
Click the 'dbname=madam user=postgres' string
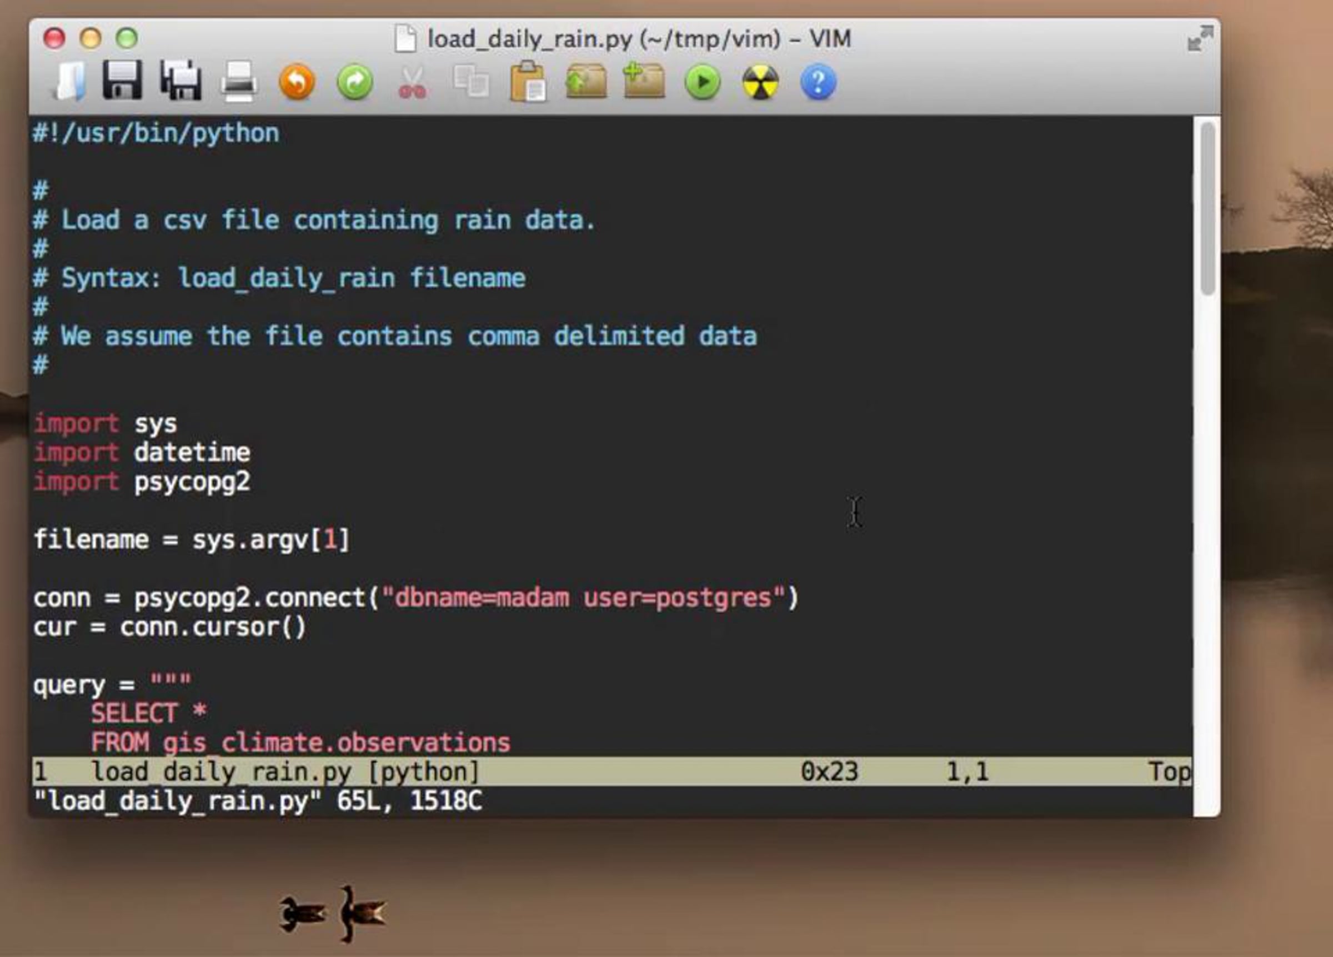[x=582, y=598]
